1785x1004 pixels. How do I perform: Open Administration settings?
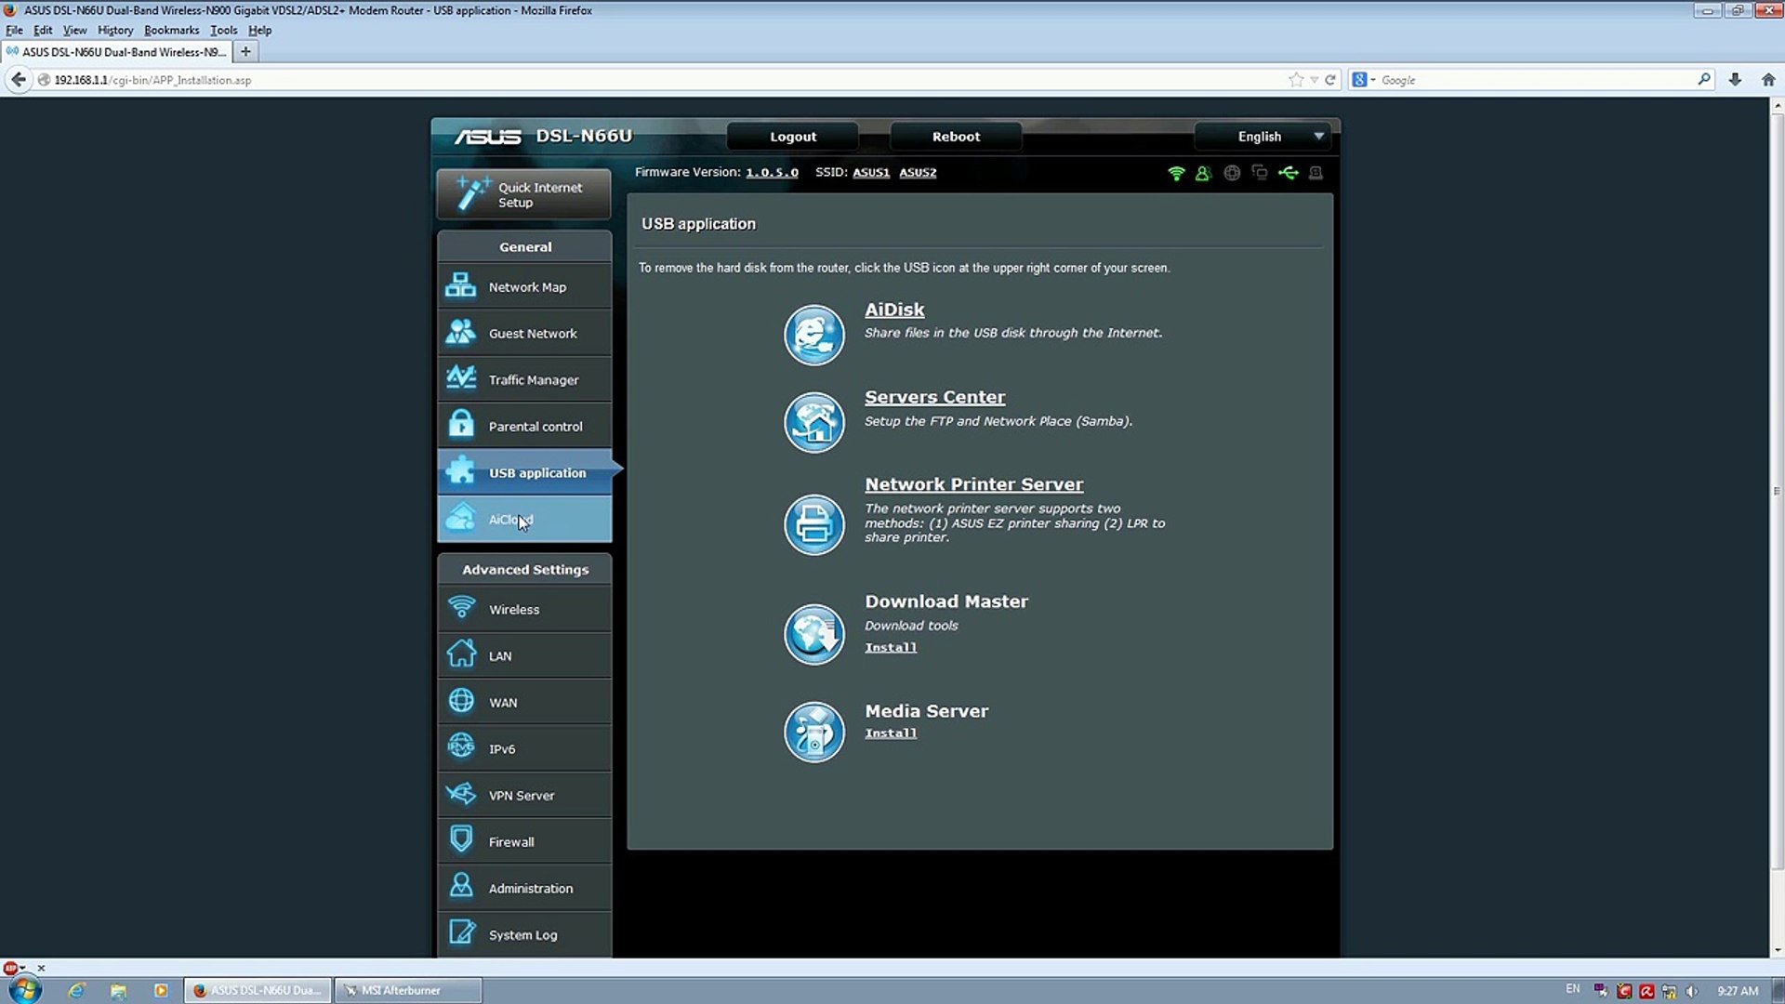tap(524, 888)
